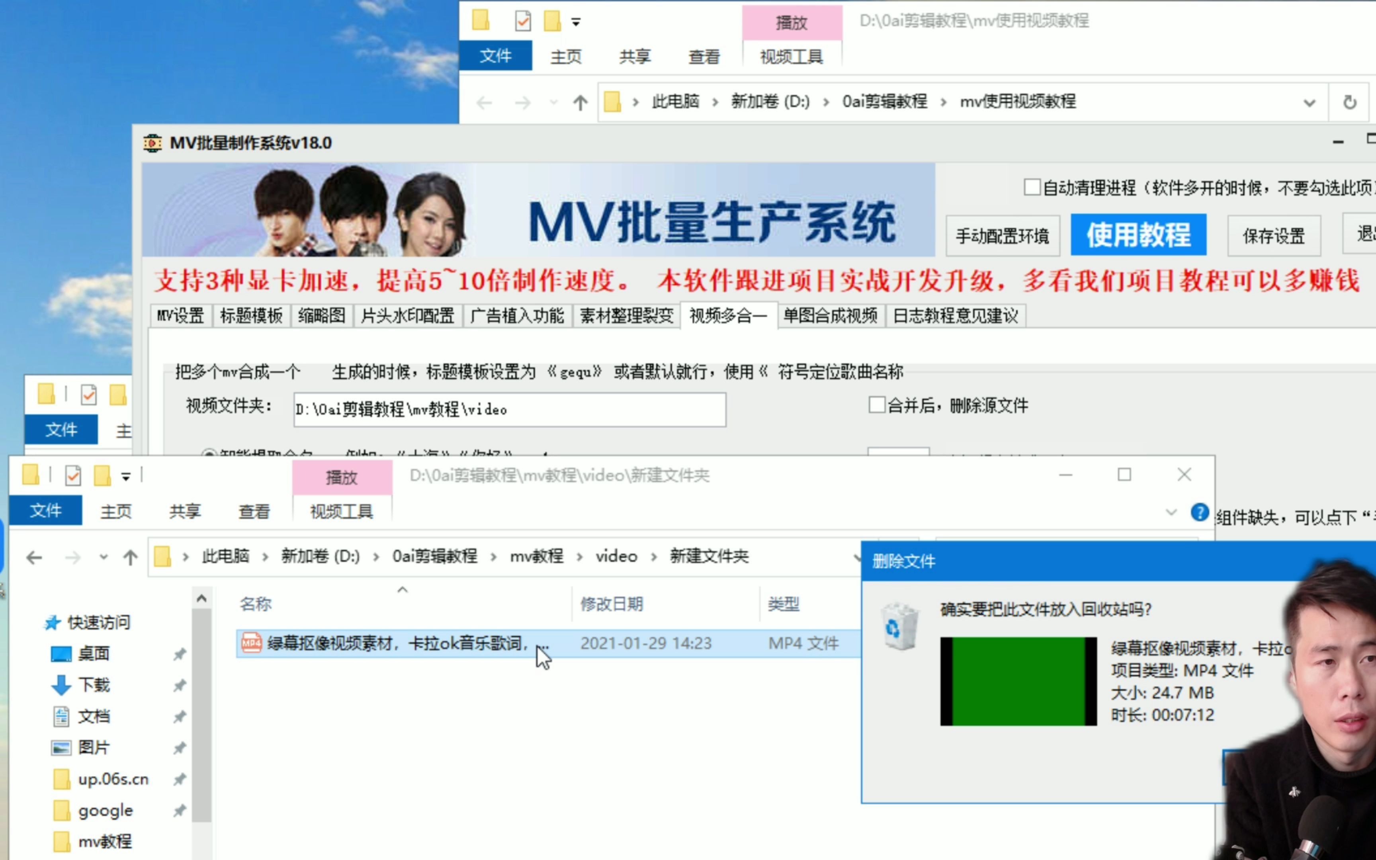1376x860 pixels.
Task: Open 主页 tab in 新建文件夹 window
Action: click(116, 511)
